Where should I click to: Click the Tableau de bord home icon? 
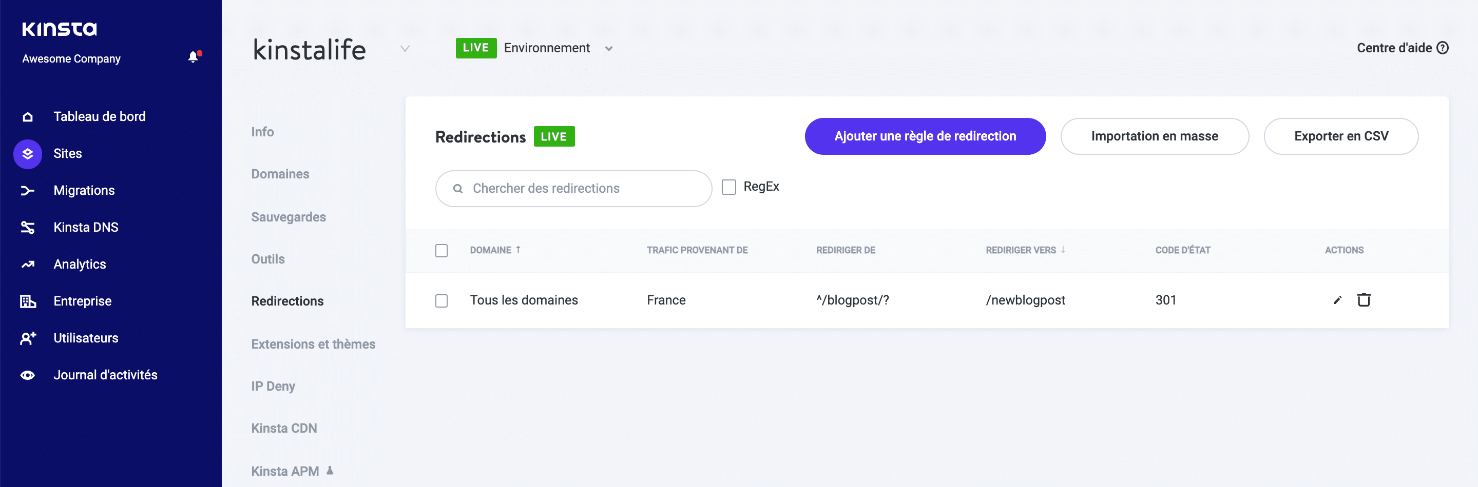click(x=28, y=117)
